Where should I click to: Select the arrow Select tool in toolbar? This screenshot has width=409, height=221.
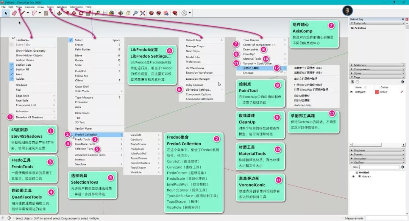tap(6, 13)
